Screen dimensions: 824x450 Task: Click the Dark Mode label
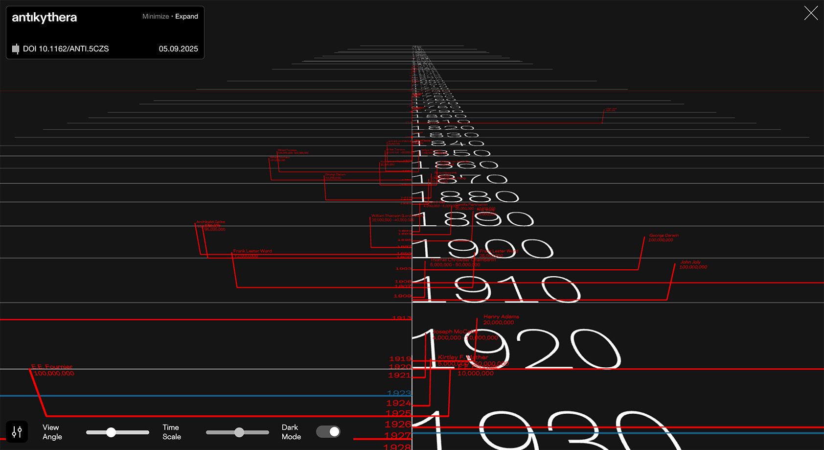coord(291,432)
